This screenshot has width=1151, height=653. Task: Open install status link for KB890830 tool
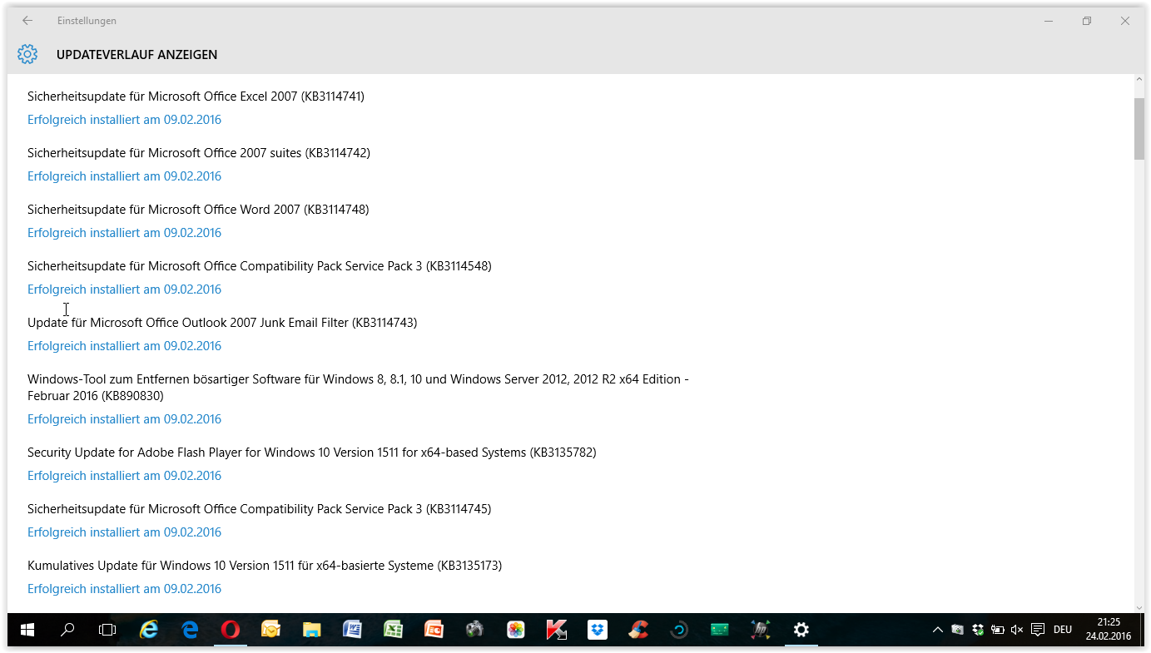[124, 419]
